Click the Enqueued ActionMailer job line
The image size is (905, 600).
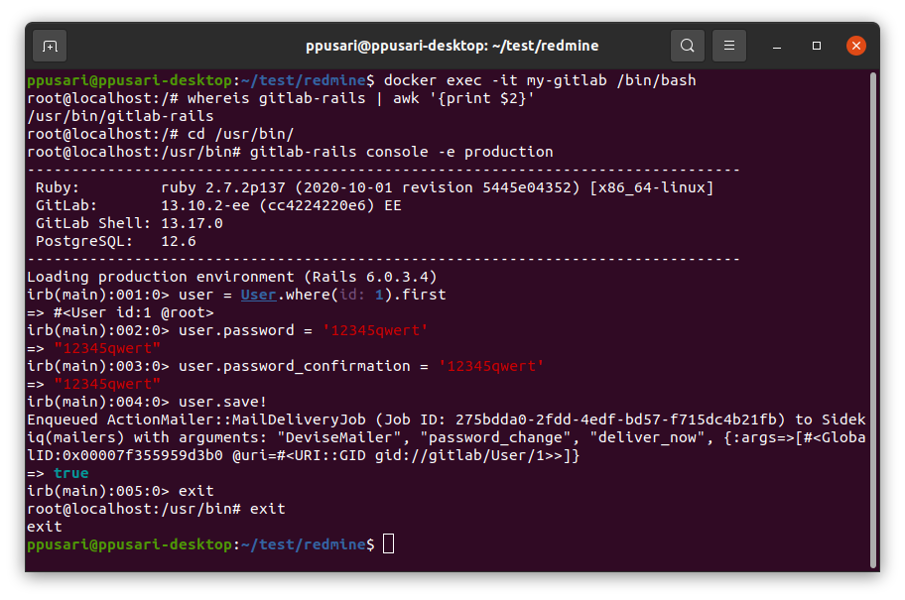pyautogui.click(x=447, y=420)
